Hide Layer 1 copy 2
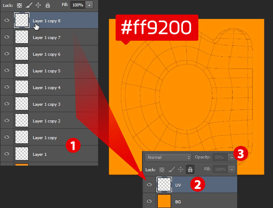The height and width of the screenshot is (208, 273). [x=7, y=120]
